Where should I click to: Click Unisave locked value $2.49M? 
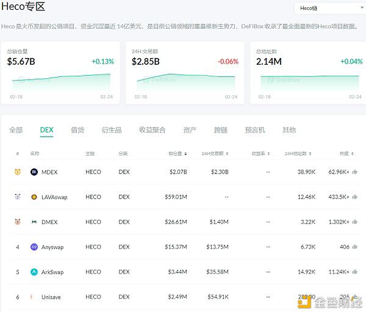coord(178,297)
